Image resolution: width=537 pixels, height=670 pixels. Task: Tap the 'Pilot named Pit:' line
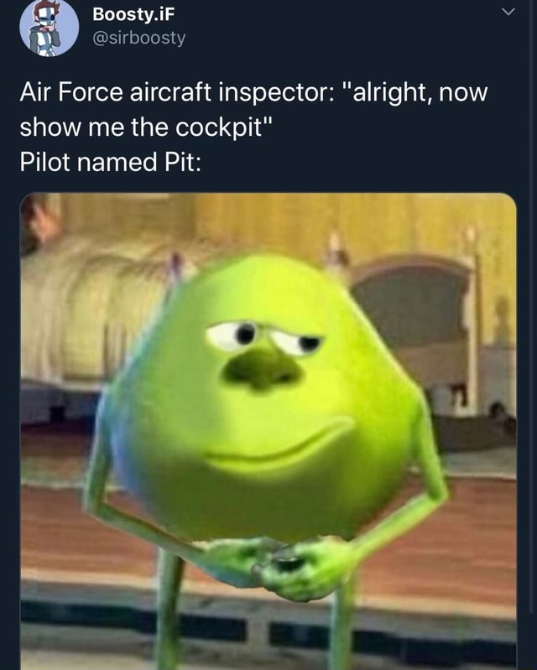(x=110, y=163)
